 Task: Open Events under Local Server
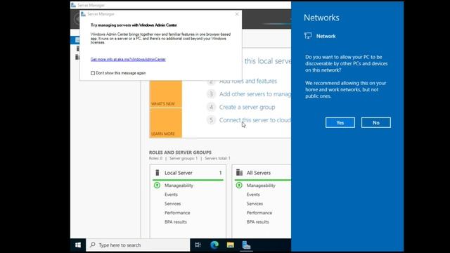click(x=171, y=195)
